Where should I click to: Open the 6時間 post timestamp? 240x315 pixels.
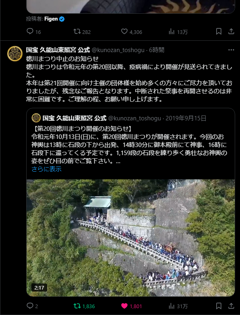[157, 50]
